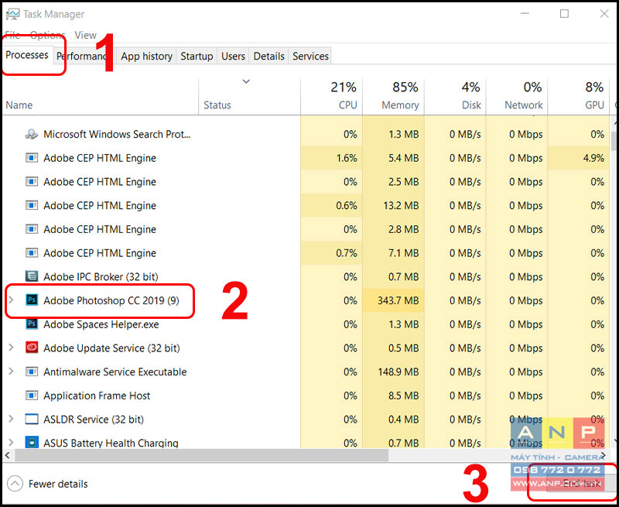The image size is (619, 507).
Task: Click the Adobe Spaces Helper.exe icon
Action: [32, 324]
